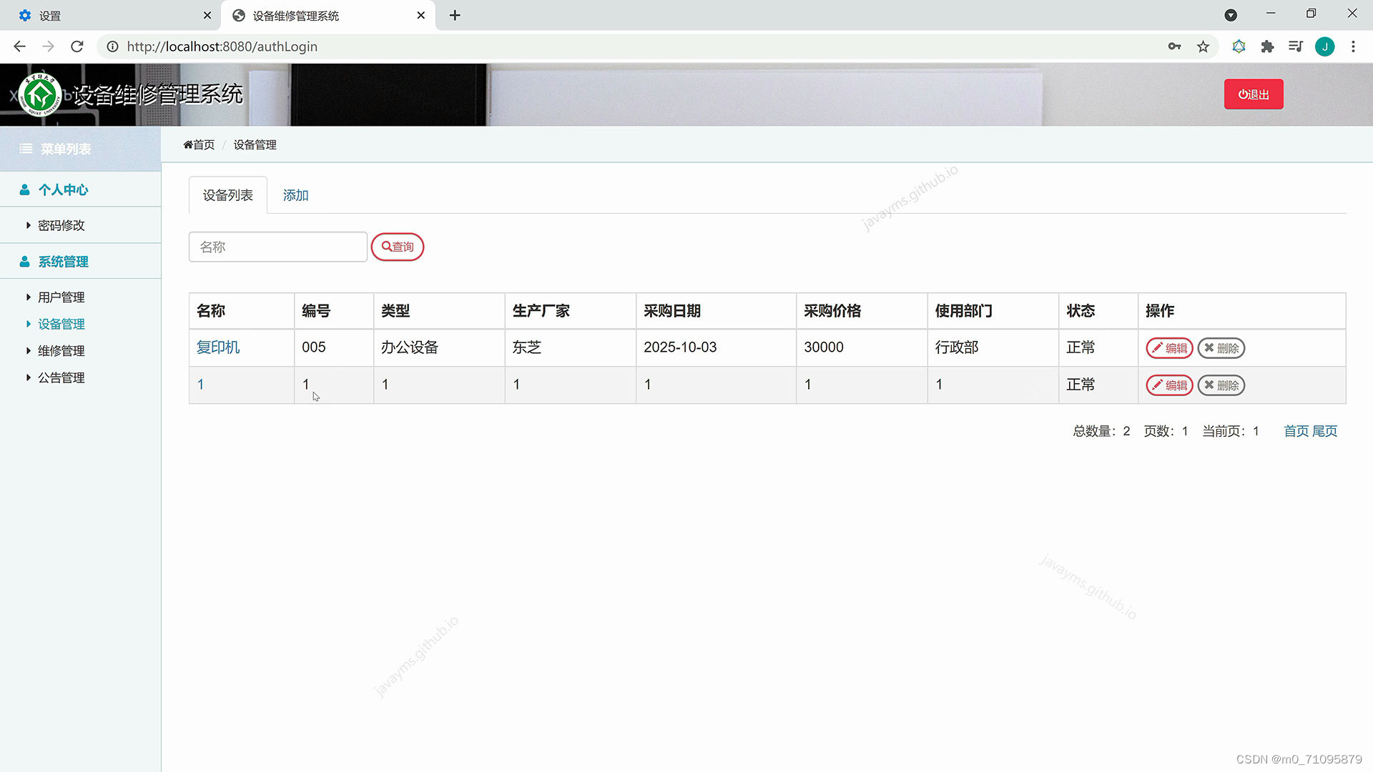
Task: Click the browser profile avatar icon
Action: point(1325,46)
